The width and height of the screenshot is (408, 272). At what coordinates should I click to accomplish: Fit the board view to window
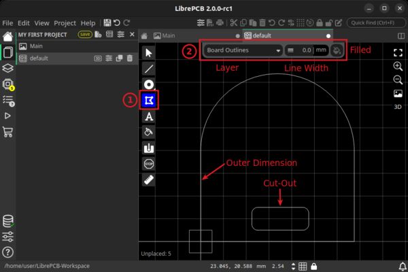coord(398,52)
